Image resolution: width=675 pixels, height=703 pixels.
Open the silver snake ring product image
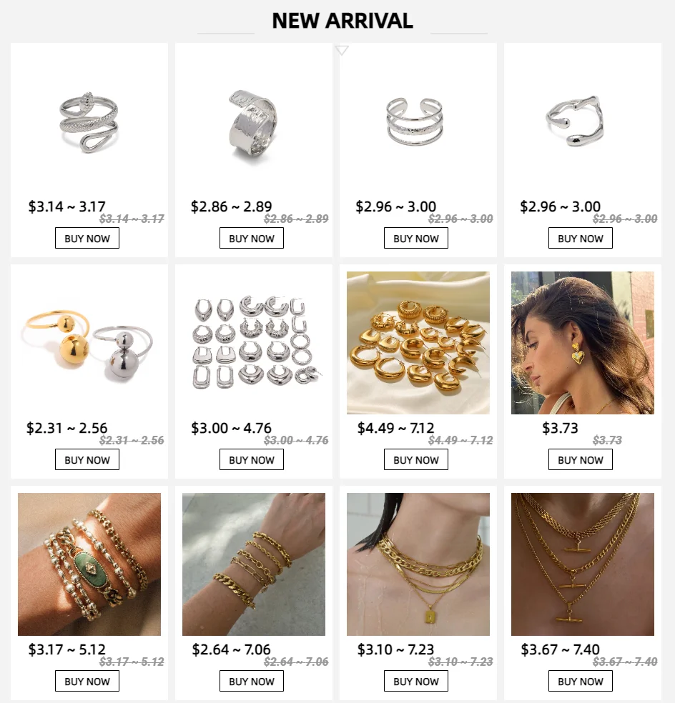point(89,121)
